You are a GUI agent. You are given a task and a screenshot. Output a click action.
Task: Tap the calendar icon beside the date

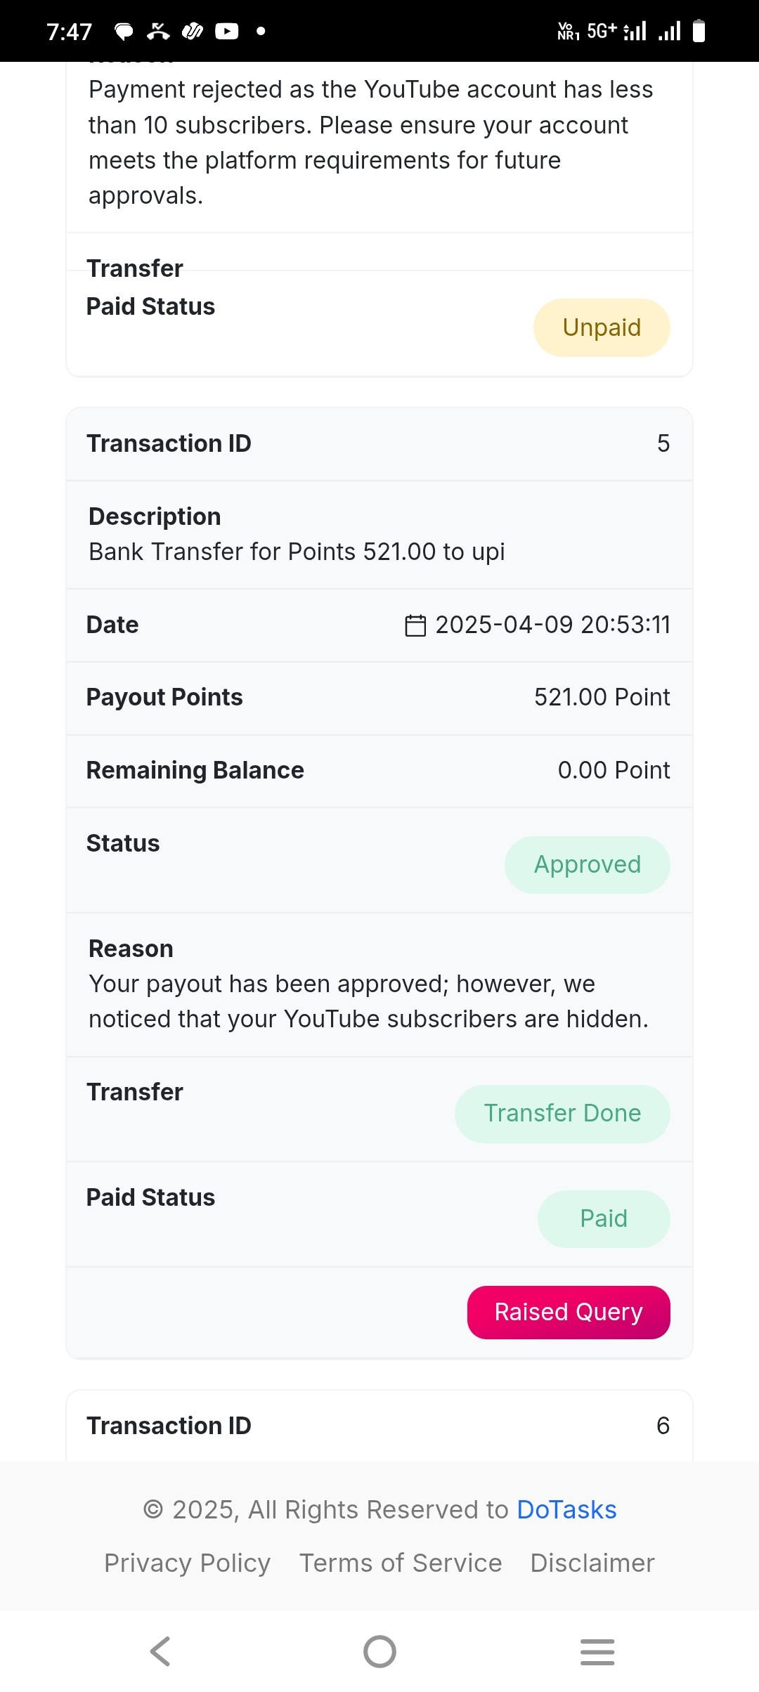(x=415, y=625)
